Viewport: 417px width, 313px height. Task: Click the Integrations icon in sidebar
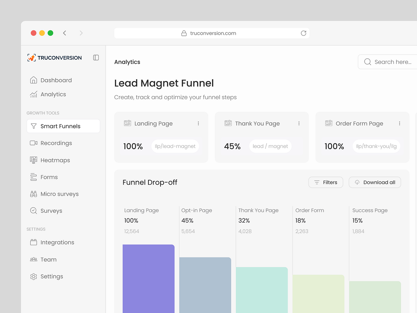click(34, 242)
